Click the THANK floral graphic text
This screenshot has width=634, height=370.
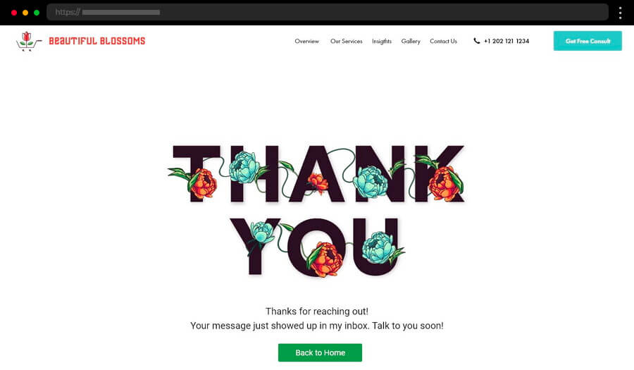coord(317,174)
